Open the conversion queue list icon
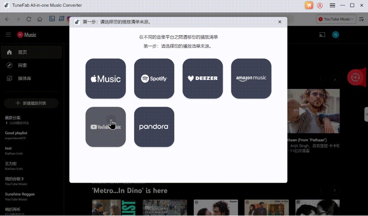Viewport: 368px width, 216px height. click(361, 19)
